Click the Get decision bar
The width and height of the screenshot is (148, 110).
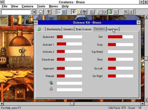point(121,37)
